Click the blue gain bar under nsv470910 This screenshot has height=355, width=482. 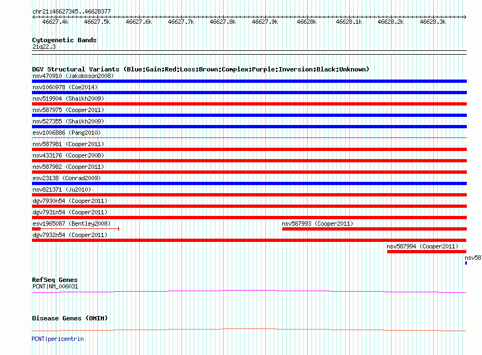249,81
